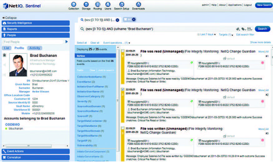The width and height of the screenshot is (273, 162).
Task: Click Clear all link
Action: point(95,43)
